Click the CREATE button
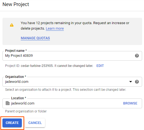This screenshot has width=144, height=130. click(x=12, y=123)
